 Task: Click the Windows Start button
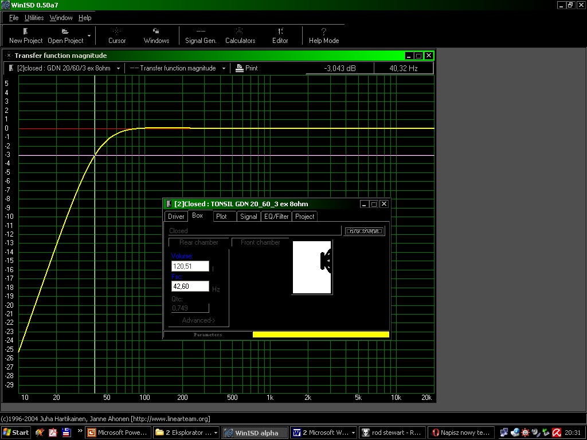(16, 433)
